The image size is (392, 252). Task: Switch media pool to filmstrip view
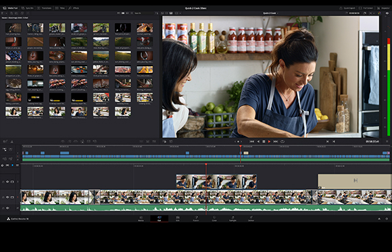127,13
